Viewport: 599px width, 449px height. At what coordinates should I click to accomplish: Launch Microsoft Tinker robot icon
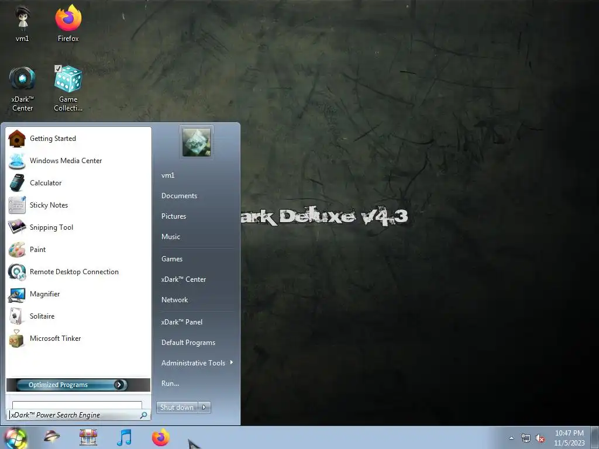coord(17,339)
